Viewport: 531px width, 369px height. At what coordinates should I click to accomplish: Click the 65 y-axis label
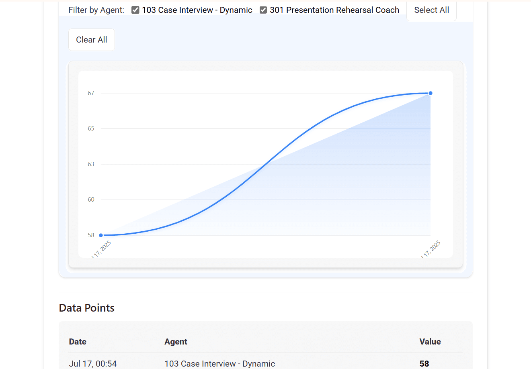pyautogui.click(x=91, y=128)
